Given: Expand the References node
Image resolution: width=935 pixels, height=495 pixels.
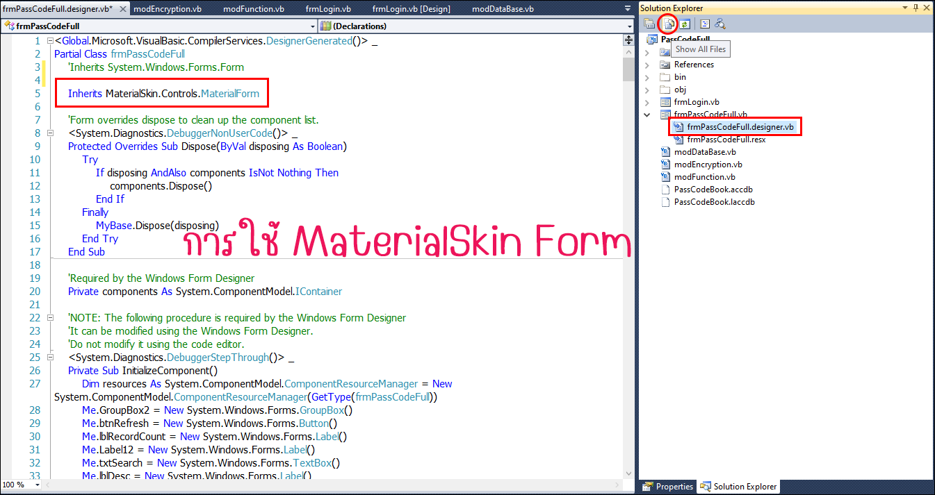Looking at the screenshot, I should 647,65.
